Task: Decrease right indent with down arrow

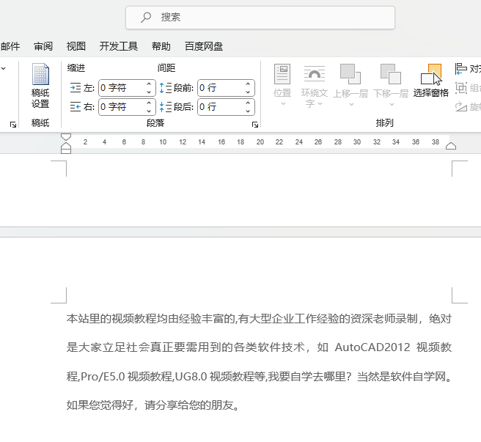Action: pos(149,111)
